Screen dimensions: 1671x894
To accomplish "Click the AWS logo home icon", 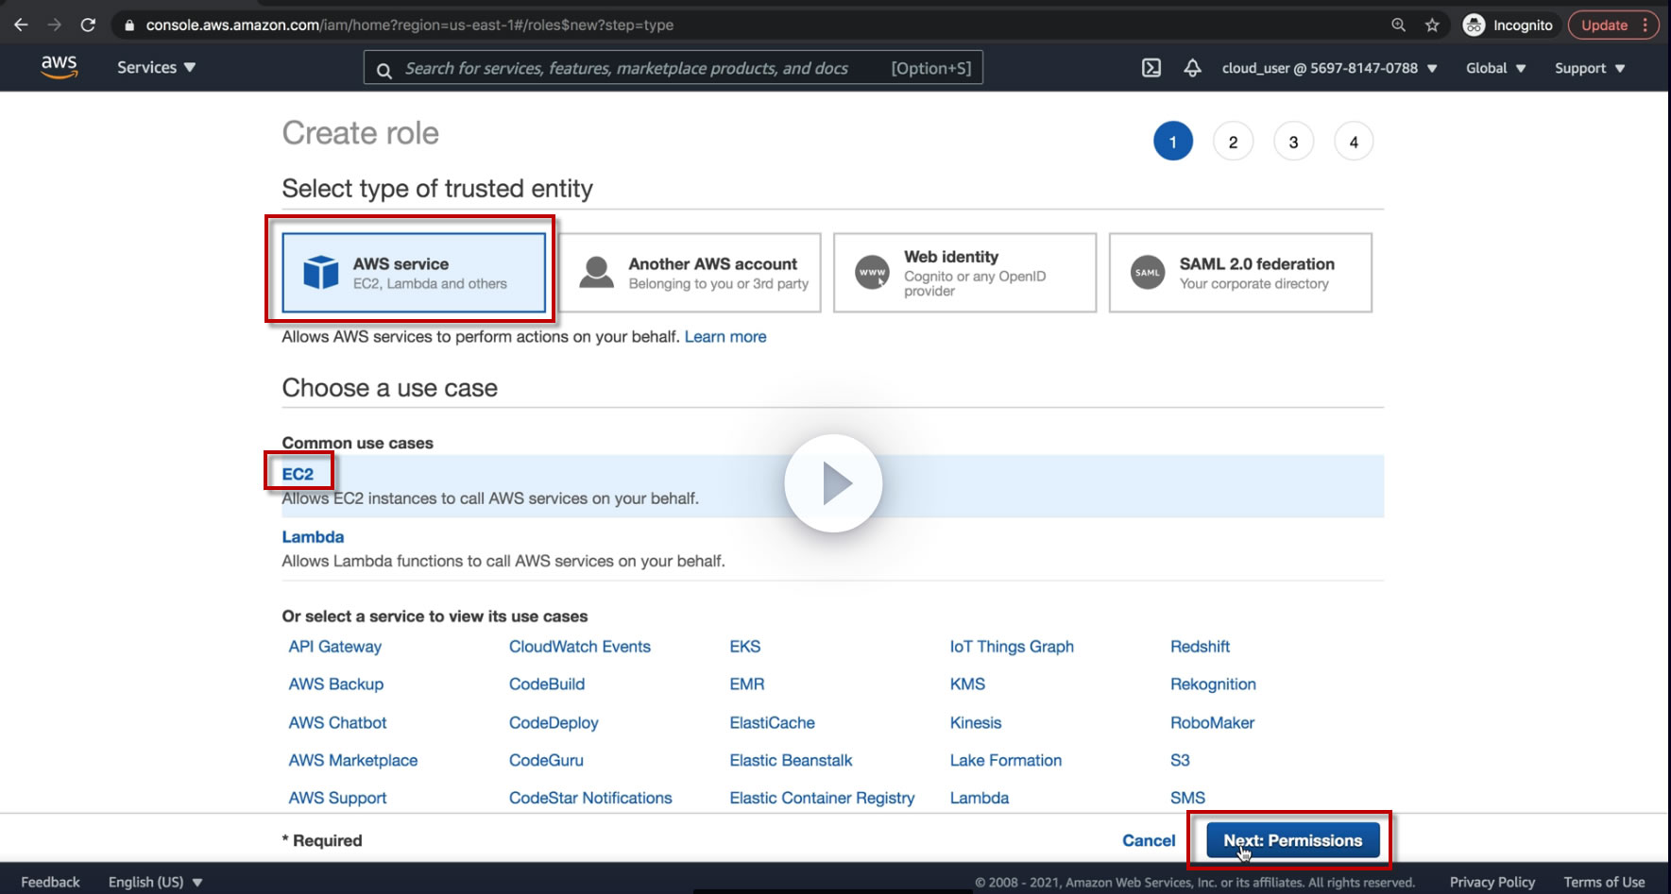I will tap(59, 67).
